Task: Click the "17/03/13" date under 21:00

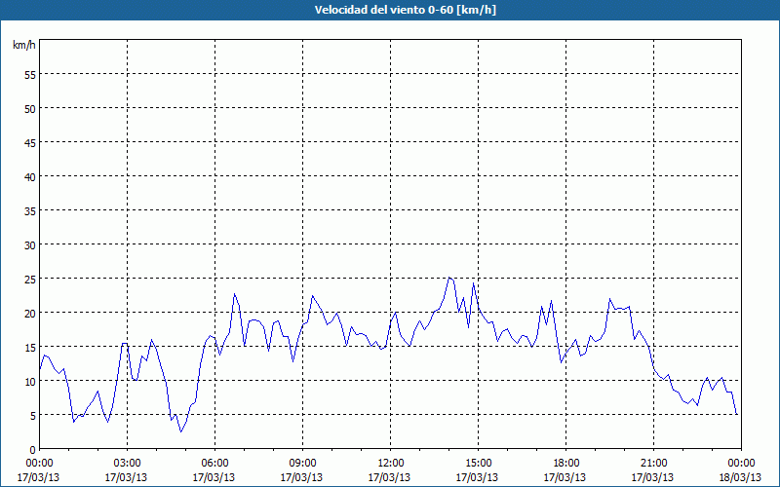Action: coord(652,477)
